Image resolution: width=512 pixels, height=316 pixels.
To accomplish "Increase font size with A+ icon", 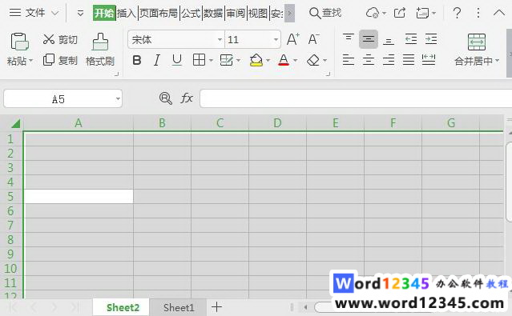I will tap(293, 39).
